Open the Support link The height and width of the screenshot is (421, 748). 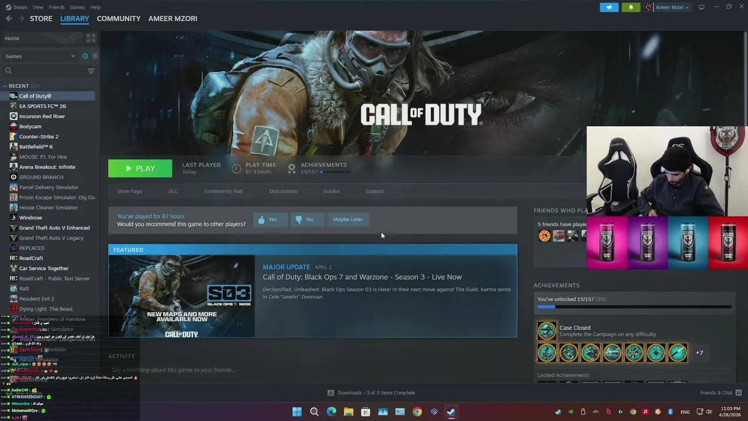point(375,191)
